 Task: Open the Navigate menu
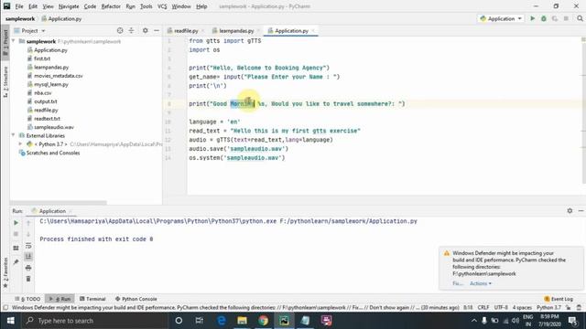tap(69, 6)
